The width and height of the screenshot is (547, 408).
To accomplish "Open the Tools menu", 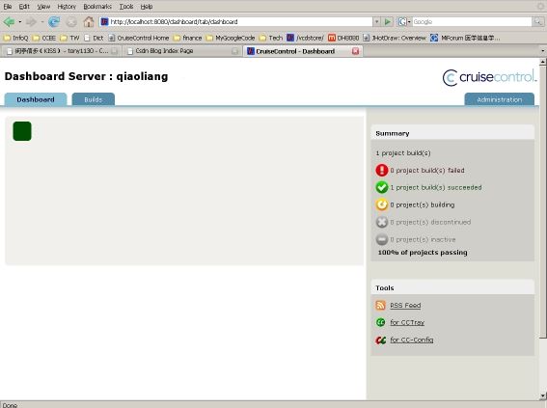I will [126, 7].
